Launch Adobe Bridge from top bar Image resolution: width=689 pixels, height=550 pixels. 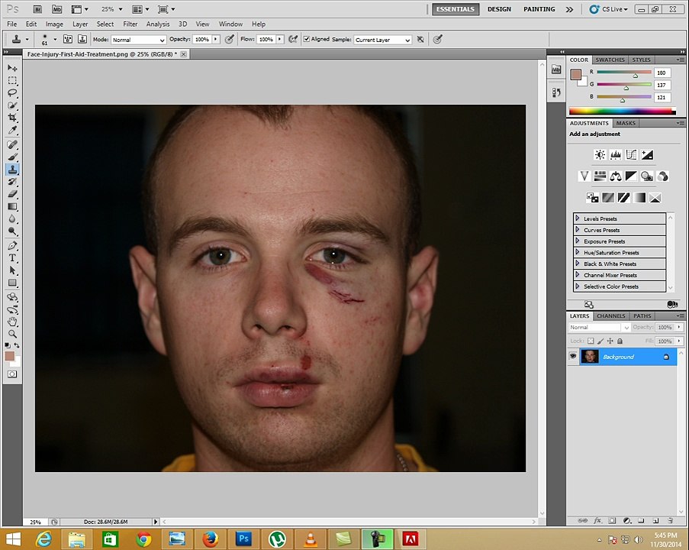click(x=38, y=9)
